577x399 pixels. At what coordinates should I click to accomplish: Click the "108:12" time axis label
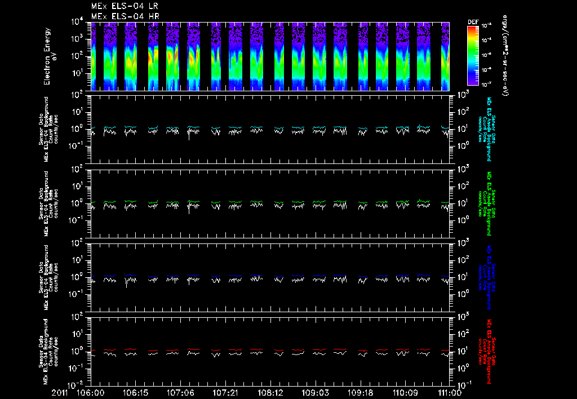(x=270, y=393)
